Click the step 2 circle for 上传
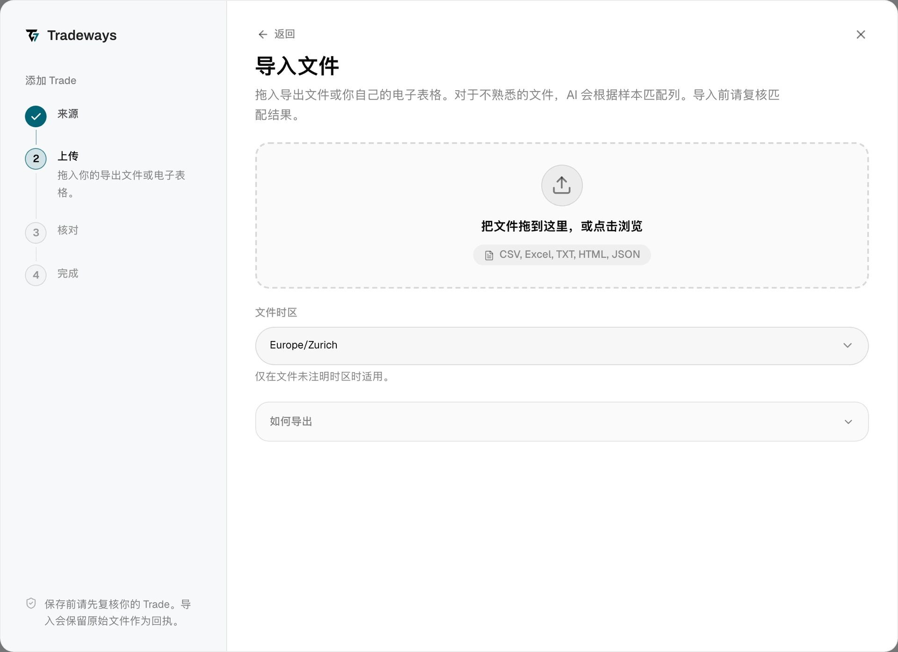This screenshot has height=652, width=898. [36, 159]
